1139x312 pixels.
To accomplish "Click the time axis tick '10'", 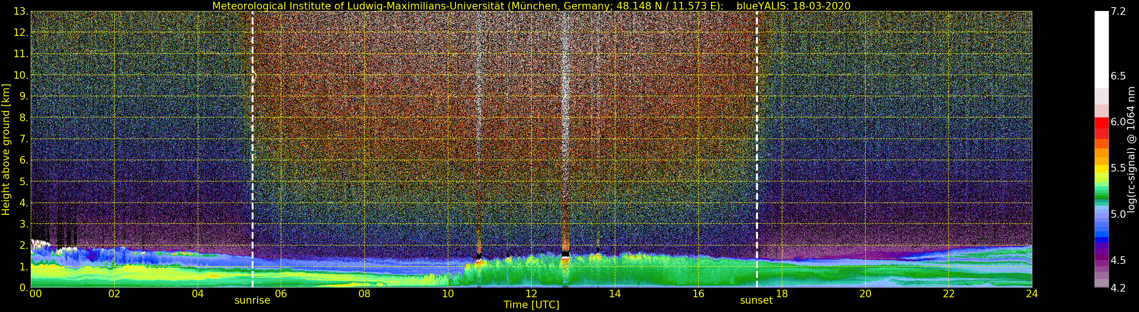I will [448, 294].
